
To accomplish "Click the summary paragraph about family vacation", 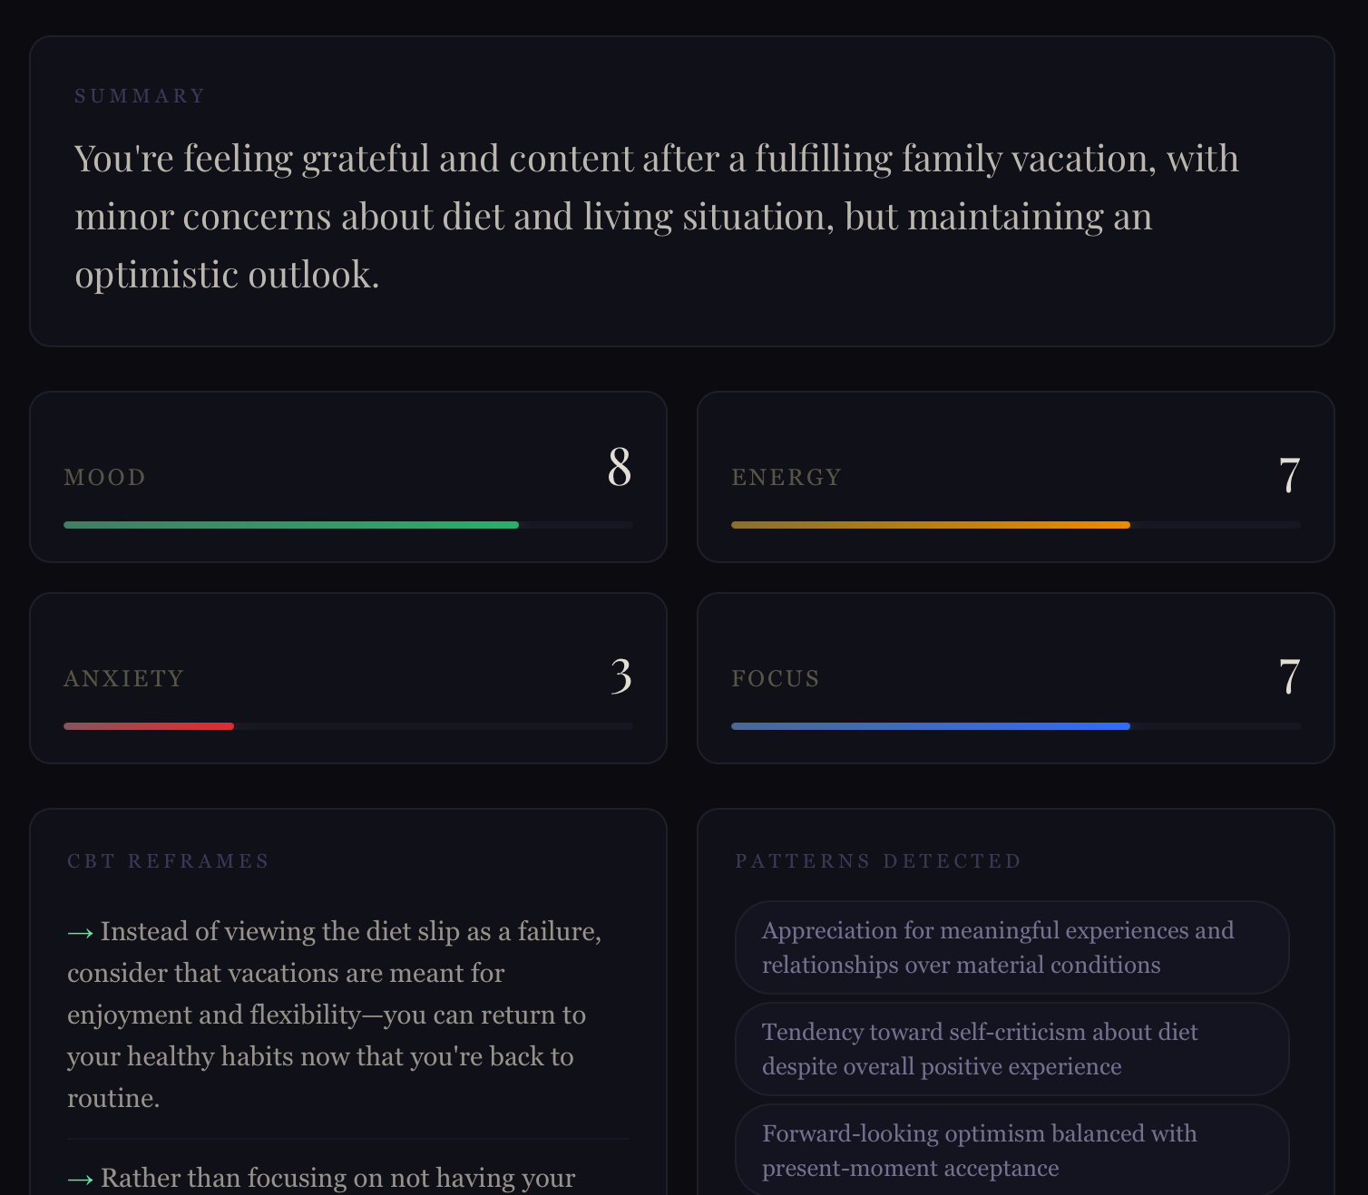I will tap(656, 217).
